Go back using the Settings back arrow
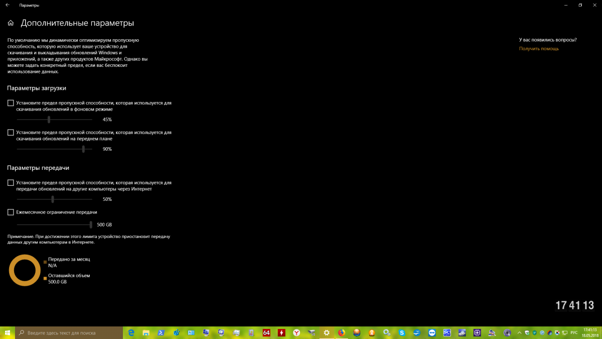 [x=8, y=5]
